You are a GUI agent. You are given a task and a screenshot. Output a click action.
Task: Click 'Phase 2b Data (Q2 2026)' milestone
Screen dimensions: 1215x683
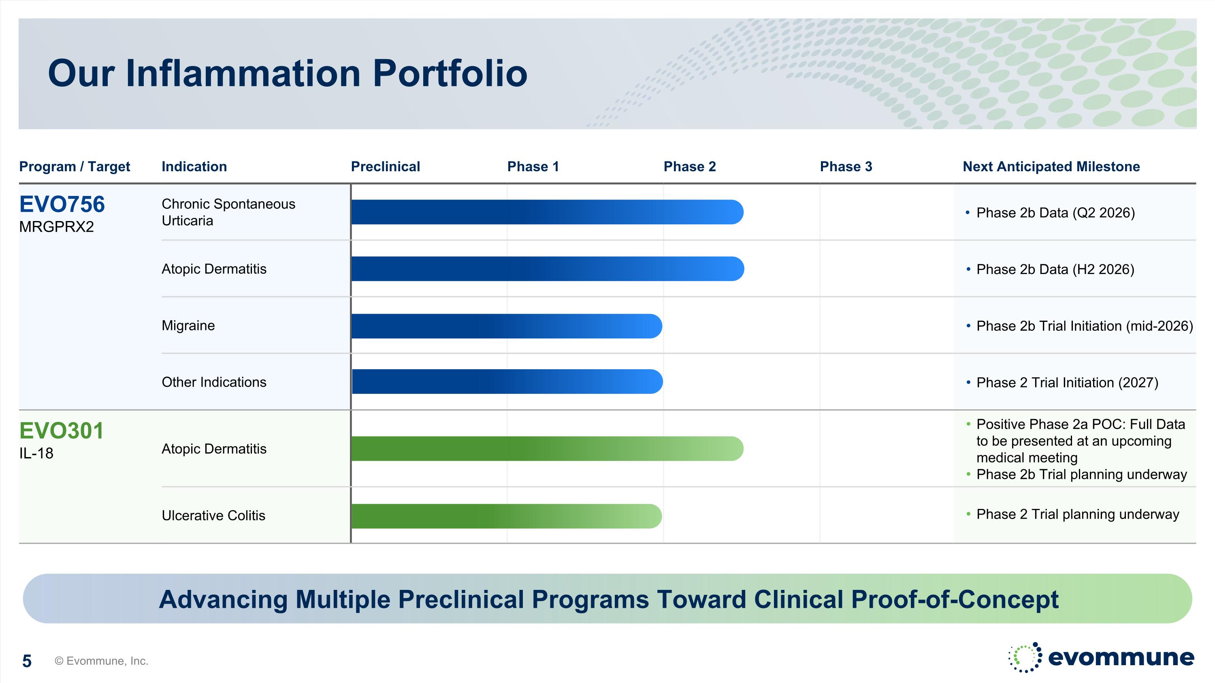1055,213
